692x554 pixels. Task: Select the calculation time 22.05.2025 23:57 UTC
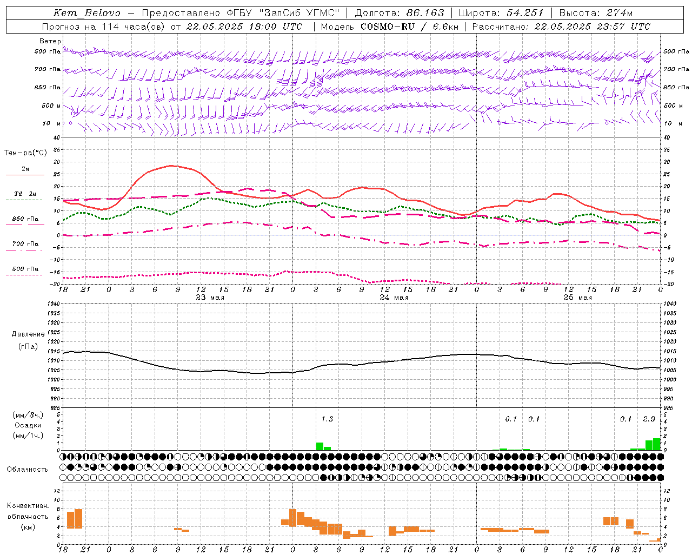593,27
